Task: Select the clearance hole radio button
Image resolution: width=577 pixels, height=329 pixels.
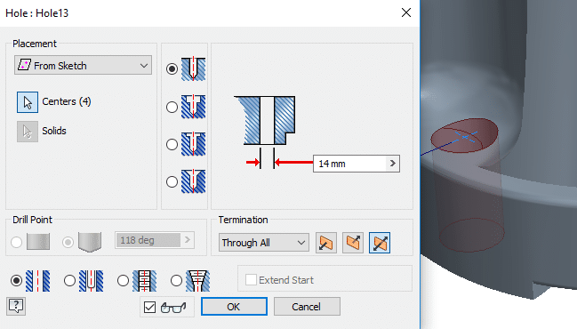Action: click(69, 281)
